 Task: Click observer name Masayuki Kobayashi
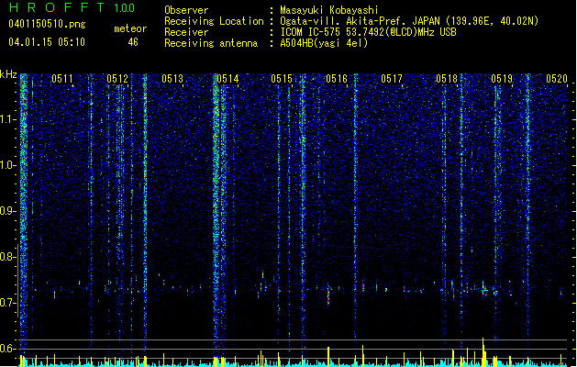coord(329,10)
